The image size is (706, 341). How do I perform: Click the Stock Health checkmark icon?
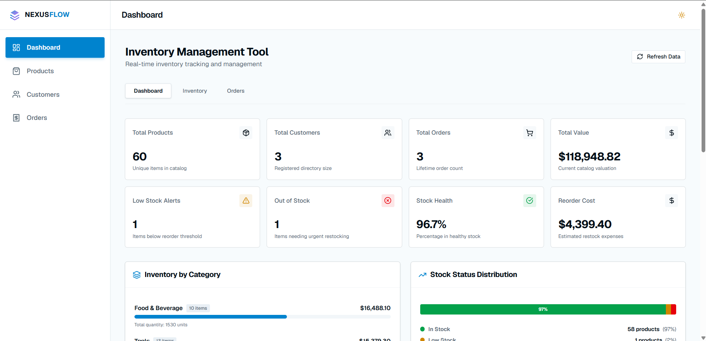coord(530,200)
